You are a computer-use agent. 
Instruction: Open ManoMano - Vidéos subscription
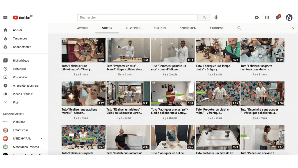tap(27, 147)
